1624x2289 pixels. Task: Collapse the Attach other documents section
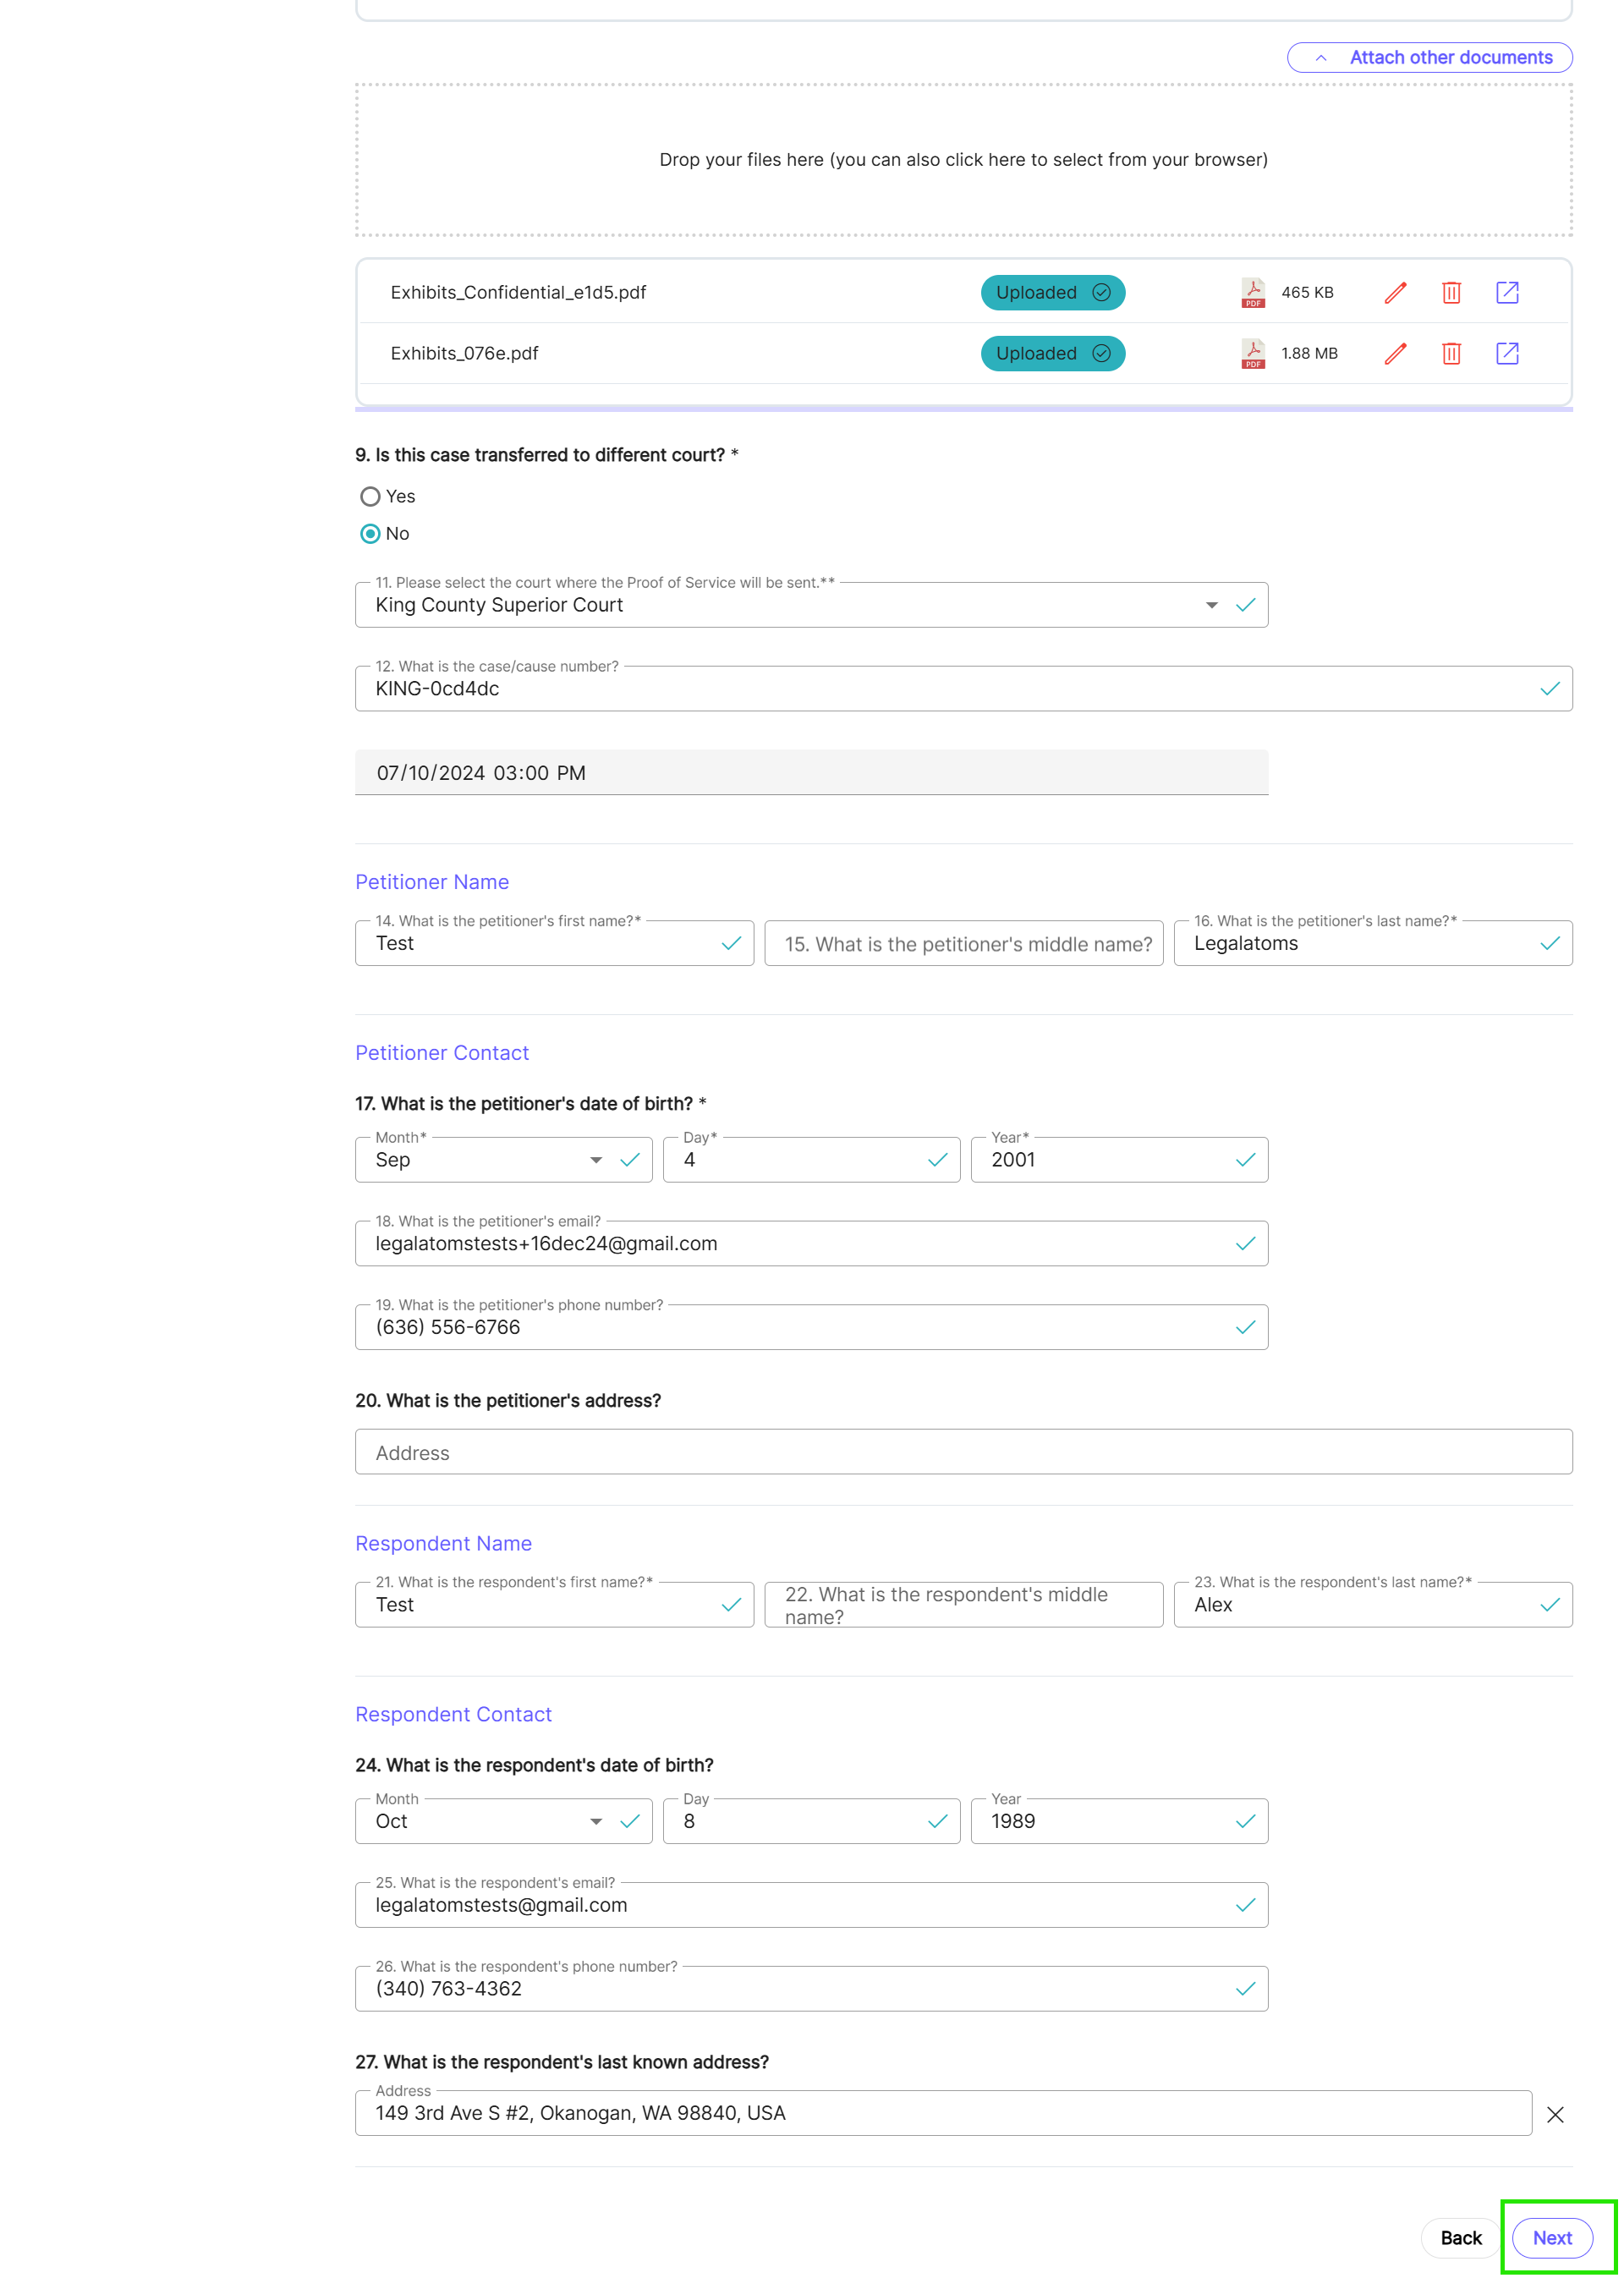coord(1429,58)
